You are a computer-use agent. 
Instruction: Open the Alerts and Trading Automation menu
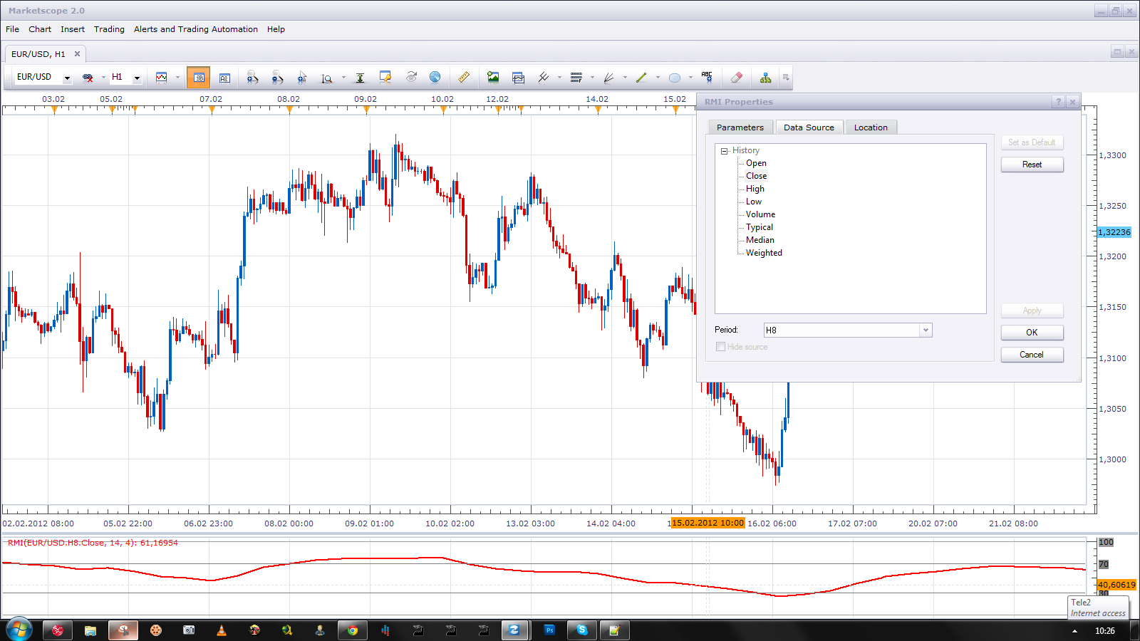[196, 29]
